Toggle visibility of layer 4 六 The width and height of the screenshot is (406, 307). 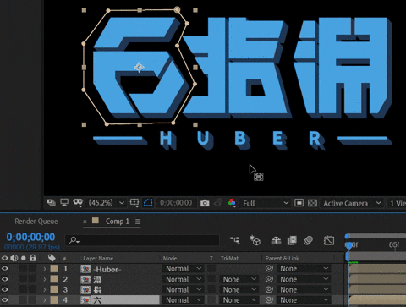pyautogui.click(x=5, y=300)
